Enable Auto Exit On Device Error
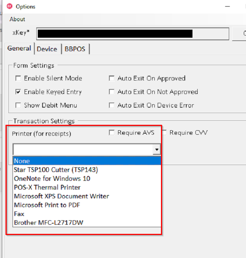Image resolution: width=246 pixels, height=258 pixels. [111, 105]
